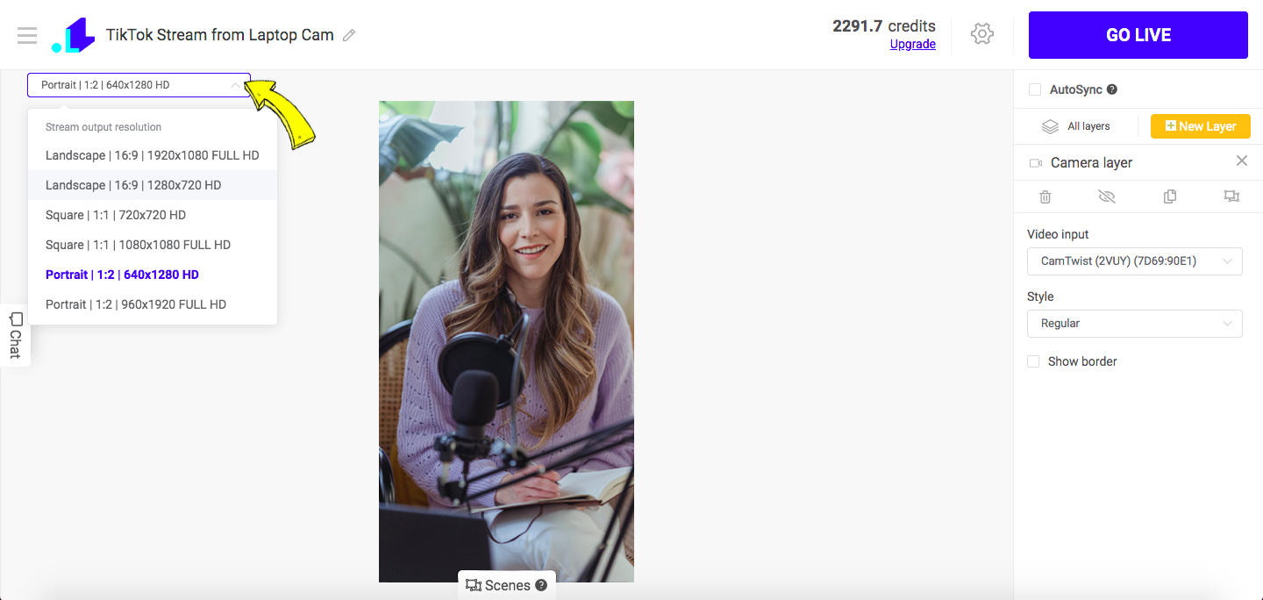Check the Show border option
Image resolution: width=1263 pixels, height=600 pixels.
[1032, 361]
